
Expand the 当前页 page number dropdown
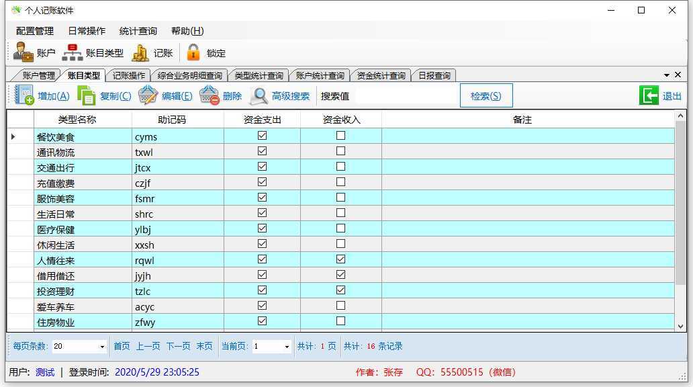point(287,347)
